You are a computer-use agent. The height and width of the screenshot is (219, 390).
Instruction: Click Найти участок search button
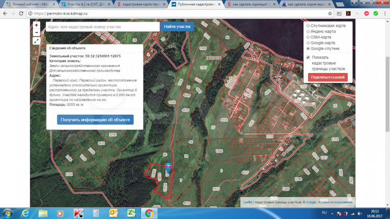click(177, 26)
